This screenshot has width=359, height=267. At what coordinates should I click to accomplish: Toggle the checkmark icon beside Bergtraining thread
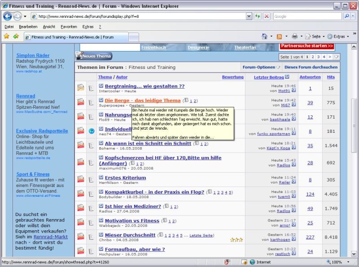point(101,85)
